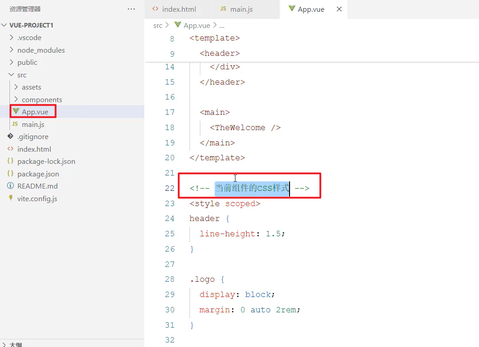Viewport: 479px width, 347px height.
Task: Click the App.vue breadcrumb segment
Action: point(197,26)
